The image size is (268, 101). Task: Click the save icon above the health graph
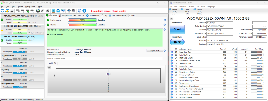coord(49,67)
